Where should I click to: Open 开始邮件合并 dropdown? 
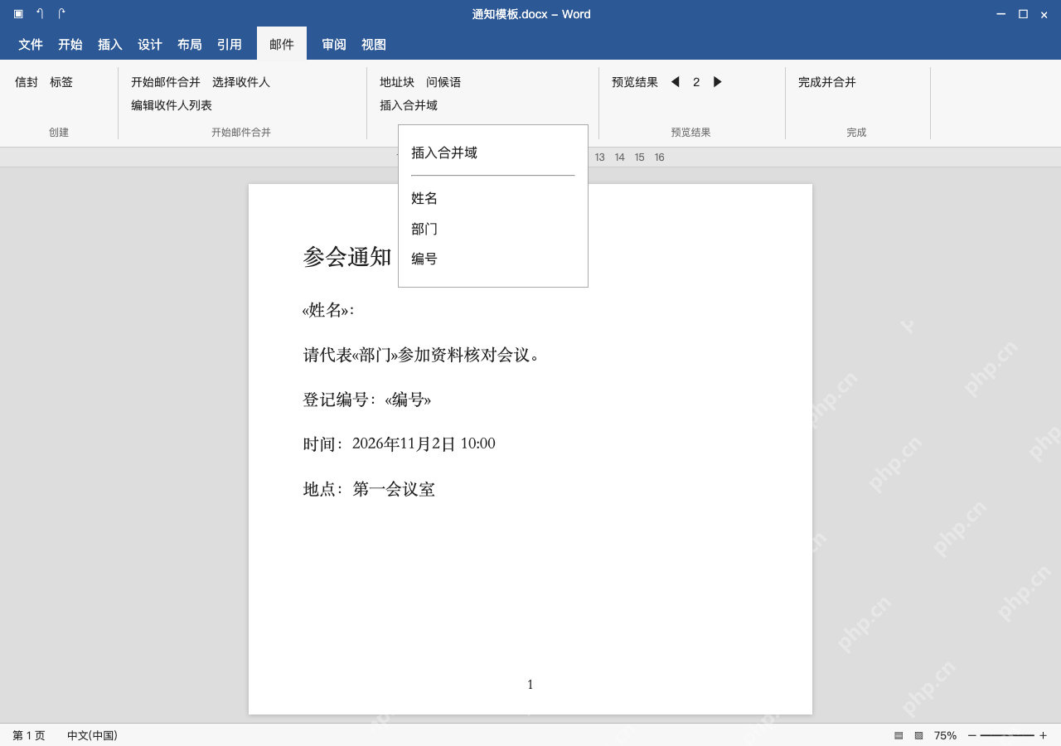tap(166, 82)
